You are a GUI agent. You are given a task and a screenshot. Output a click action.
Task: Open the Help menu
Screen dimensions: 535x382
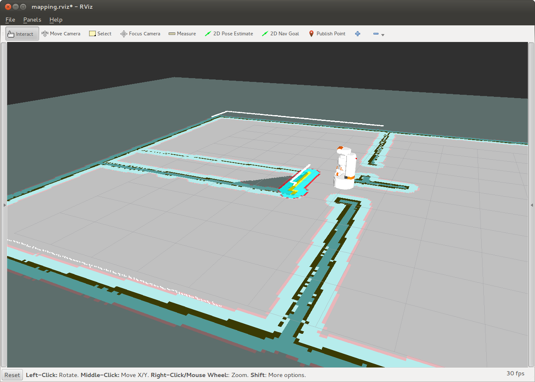[56, 20]
